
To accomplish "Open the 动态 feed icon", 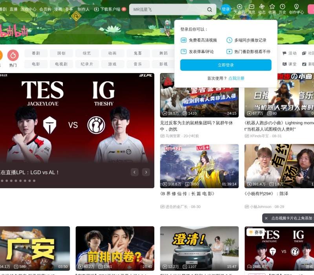I will pyautogui.click(x=262, y=9).
